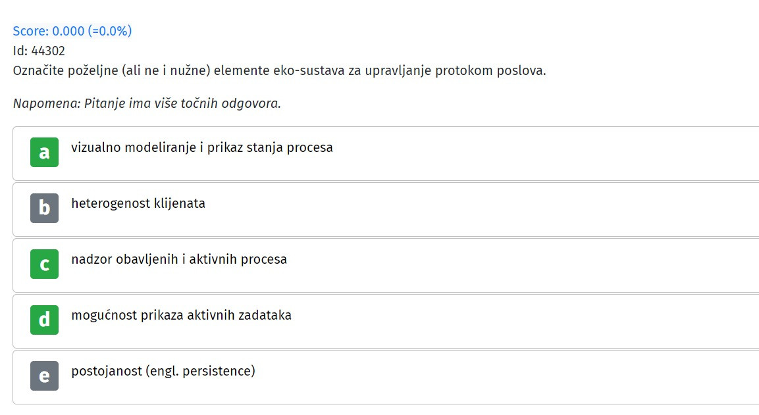
Task: Click empty space in answer row e
Action: pyautogui.click(x=508, y=378)
